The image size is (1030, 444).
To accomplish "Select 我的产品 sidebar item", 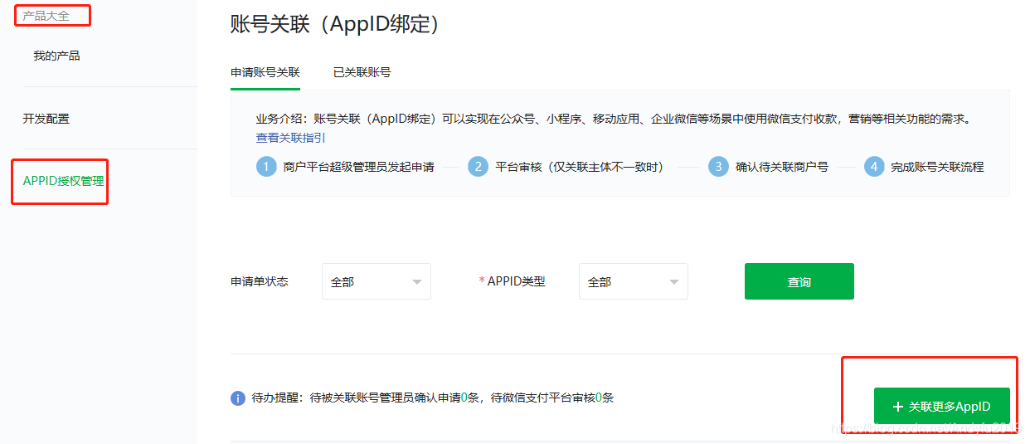I will (56, 56).
